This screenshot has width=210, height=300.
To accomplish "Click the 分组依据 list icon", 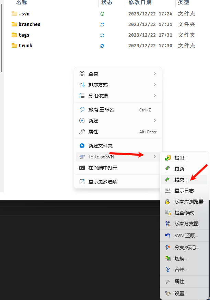I will tap(82, 95).
